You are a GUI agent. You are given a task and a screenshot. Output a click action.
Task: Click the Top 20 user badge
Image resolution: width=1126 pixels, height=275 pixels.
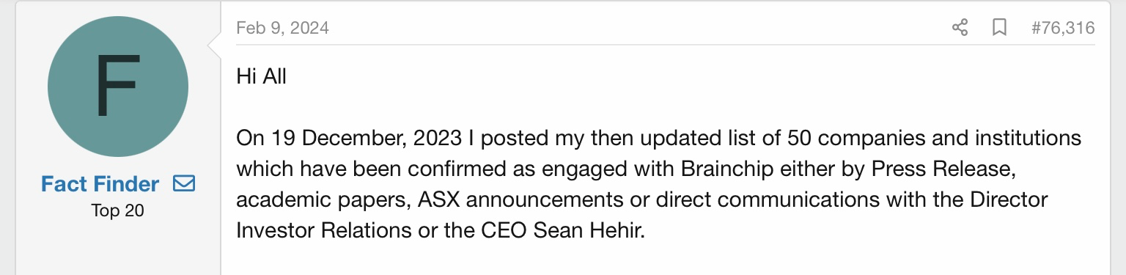[118, 210]
